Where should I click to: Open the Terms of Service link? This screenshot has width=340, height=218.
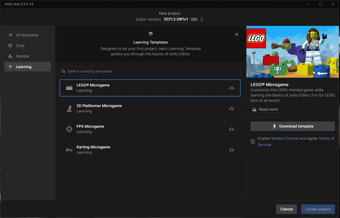326,138
